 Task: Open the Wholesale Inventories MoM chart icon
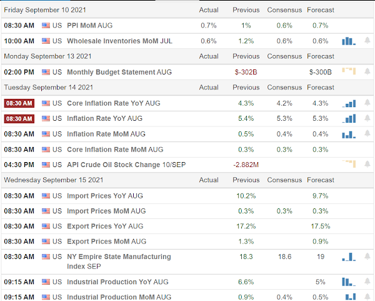tap(349, 41)
